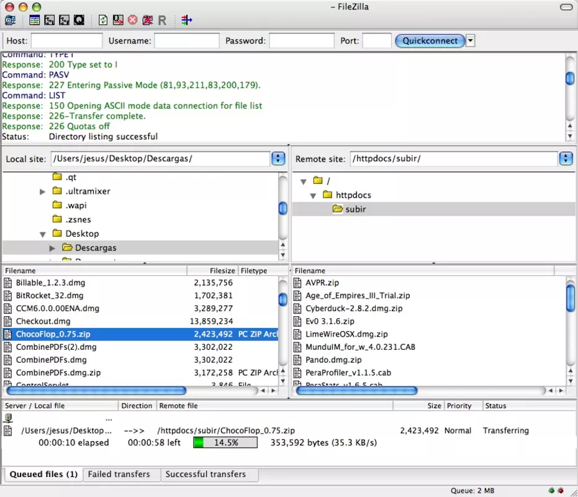The height and width of the screenshot is (497, 578).
Task: Reconnect to the last server (R icon)
Action: (x=162, y=20)
